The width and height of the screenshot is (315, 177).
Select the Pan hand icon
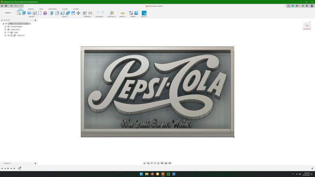tap(152, 163)
